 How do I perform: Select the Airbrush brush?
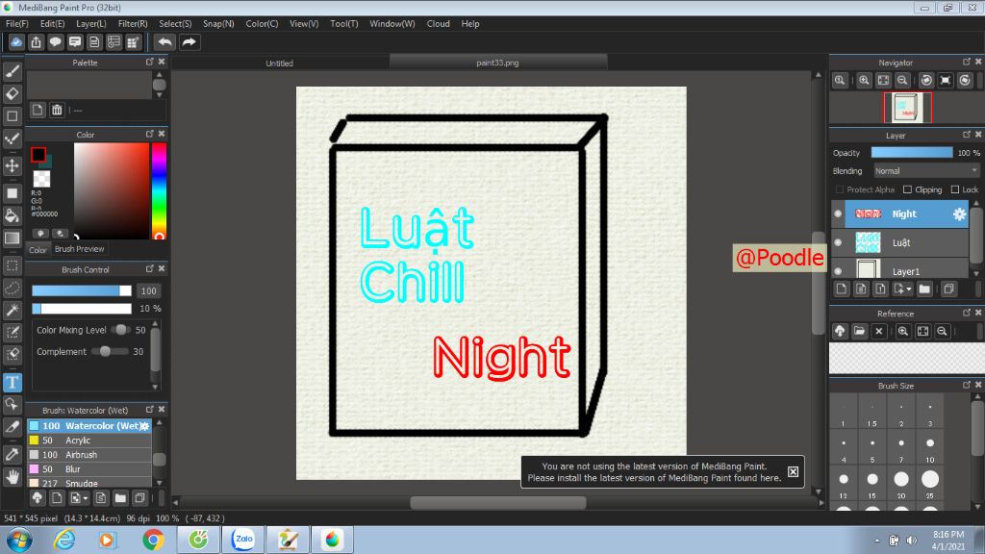tap(88, 455)
